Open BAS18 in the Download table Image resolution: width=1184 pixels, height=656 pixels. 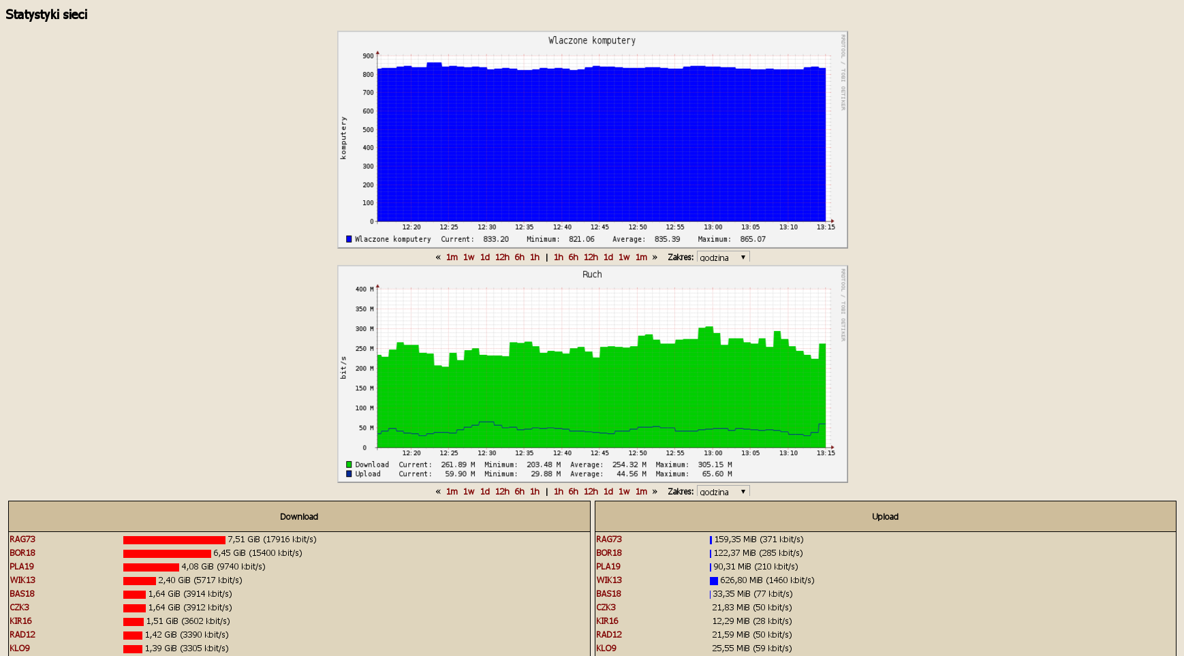22,594
